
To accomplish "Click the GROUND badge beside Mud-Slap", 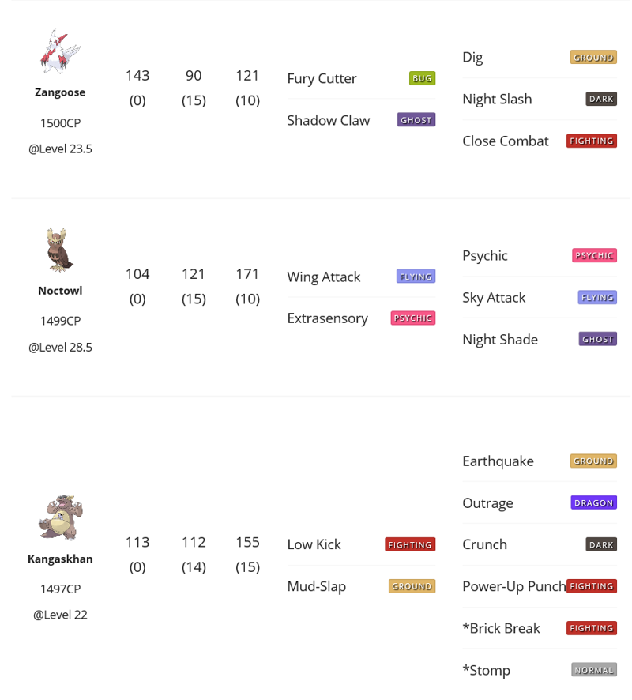I will coord(412,586).
